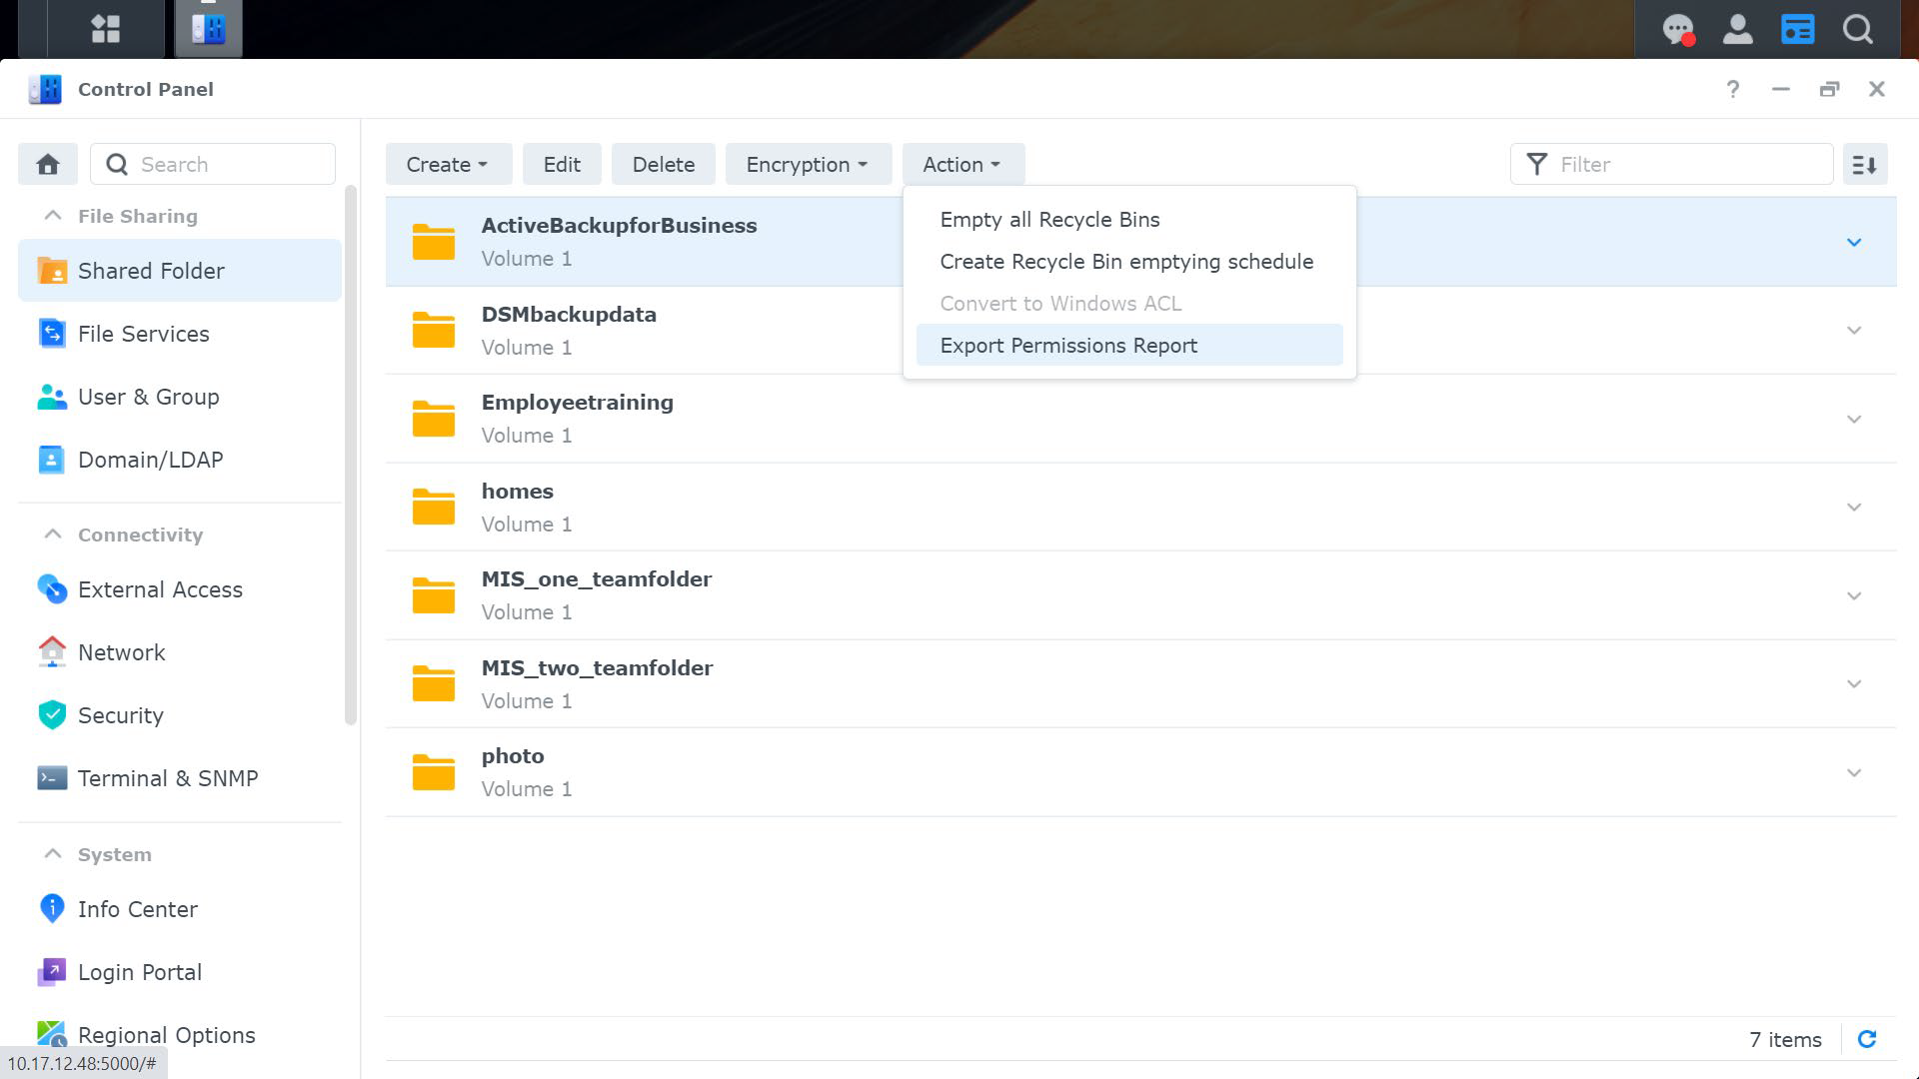Viewport: 1919px width, 1079px height.
Task: Collapse the File Sharing section
Action: [x=53, y=216]
